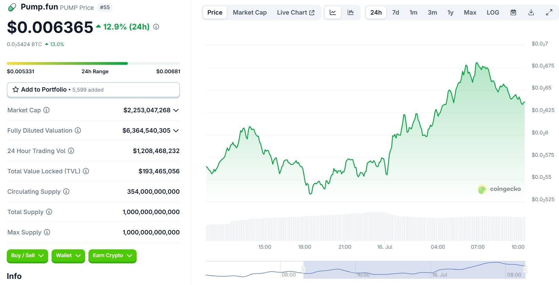This screenshot has height=285, width=559.
Task: Click the Pump.fun pill logo icon
Action: tap(12, 7)
